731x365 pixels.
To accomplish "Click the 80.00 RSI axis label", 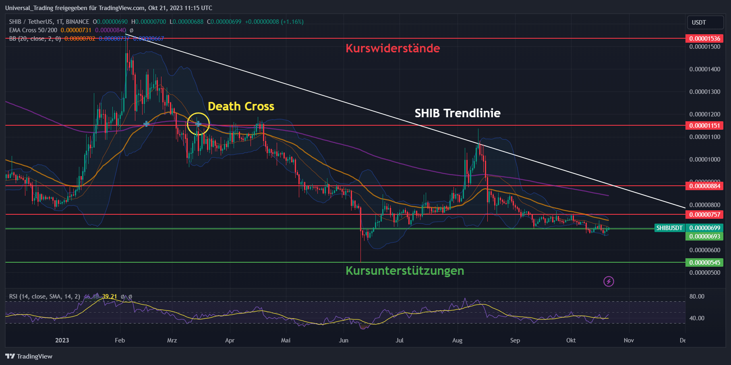I will 697,297.
